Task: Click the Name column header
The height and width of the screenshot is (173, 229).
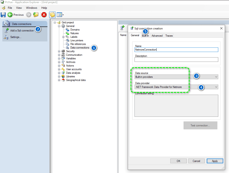Action: 123,35
